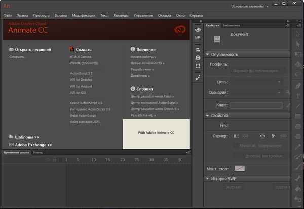Screen dimensions: 304x209
Task: Select the Selection arrow tool
Action: click(298, 34)
